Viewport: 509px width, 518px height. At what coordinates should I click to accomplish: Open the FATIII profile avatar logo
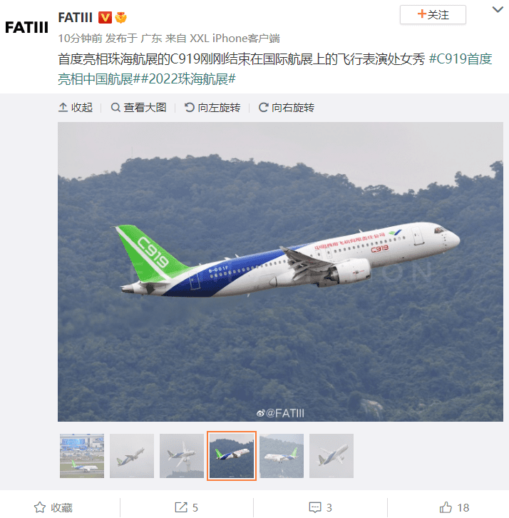pyautogui.click(x=27, y=27)
